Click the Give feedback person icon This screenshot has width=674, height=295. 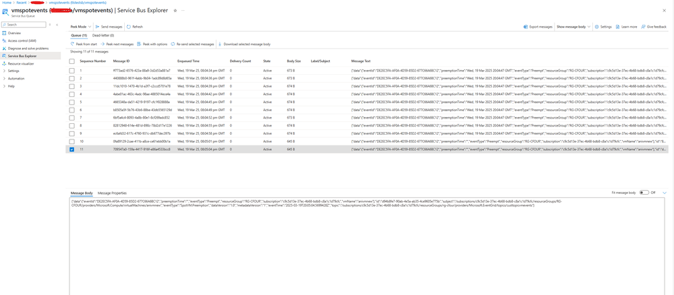pos(644,27)
